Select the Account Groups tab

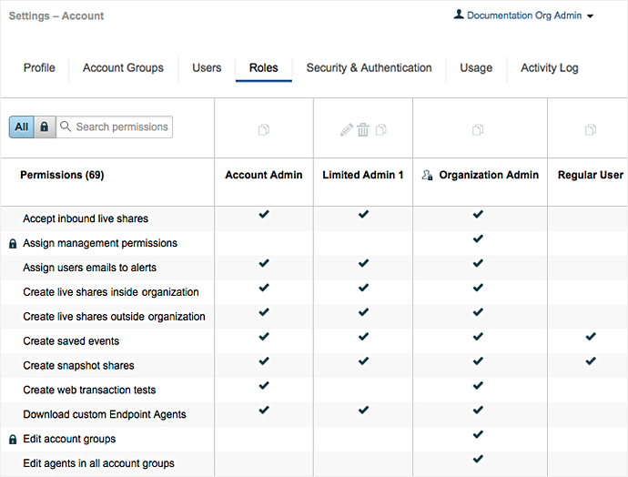coord(123,68)
